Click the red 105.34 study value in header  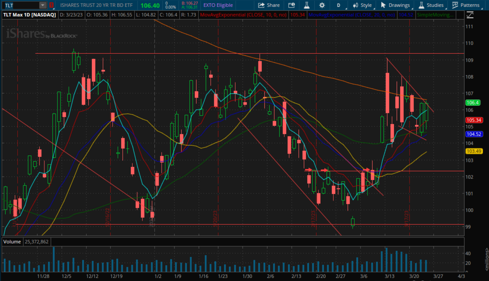point(297,15)
